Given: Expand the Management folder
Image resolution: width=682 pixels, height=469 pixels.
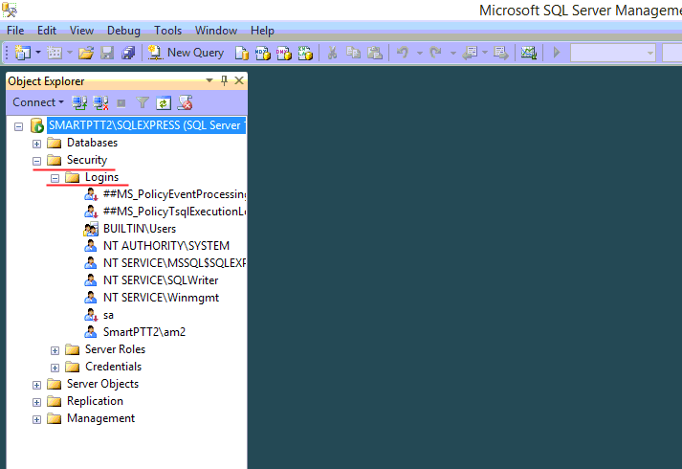Looking at the screenshot, I should (x=36, y=419).
